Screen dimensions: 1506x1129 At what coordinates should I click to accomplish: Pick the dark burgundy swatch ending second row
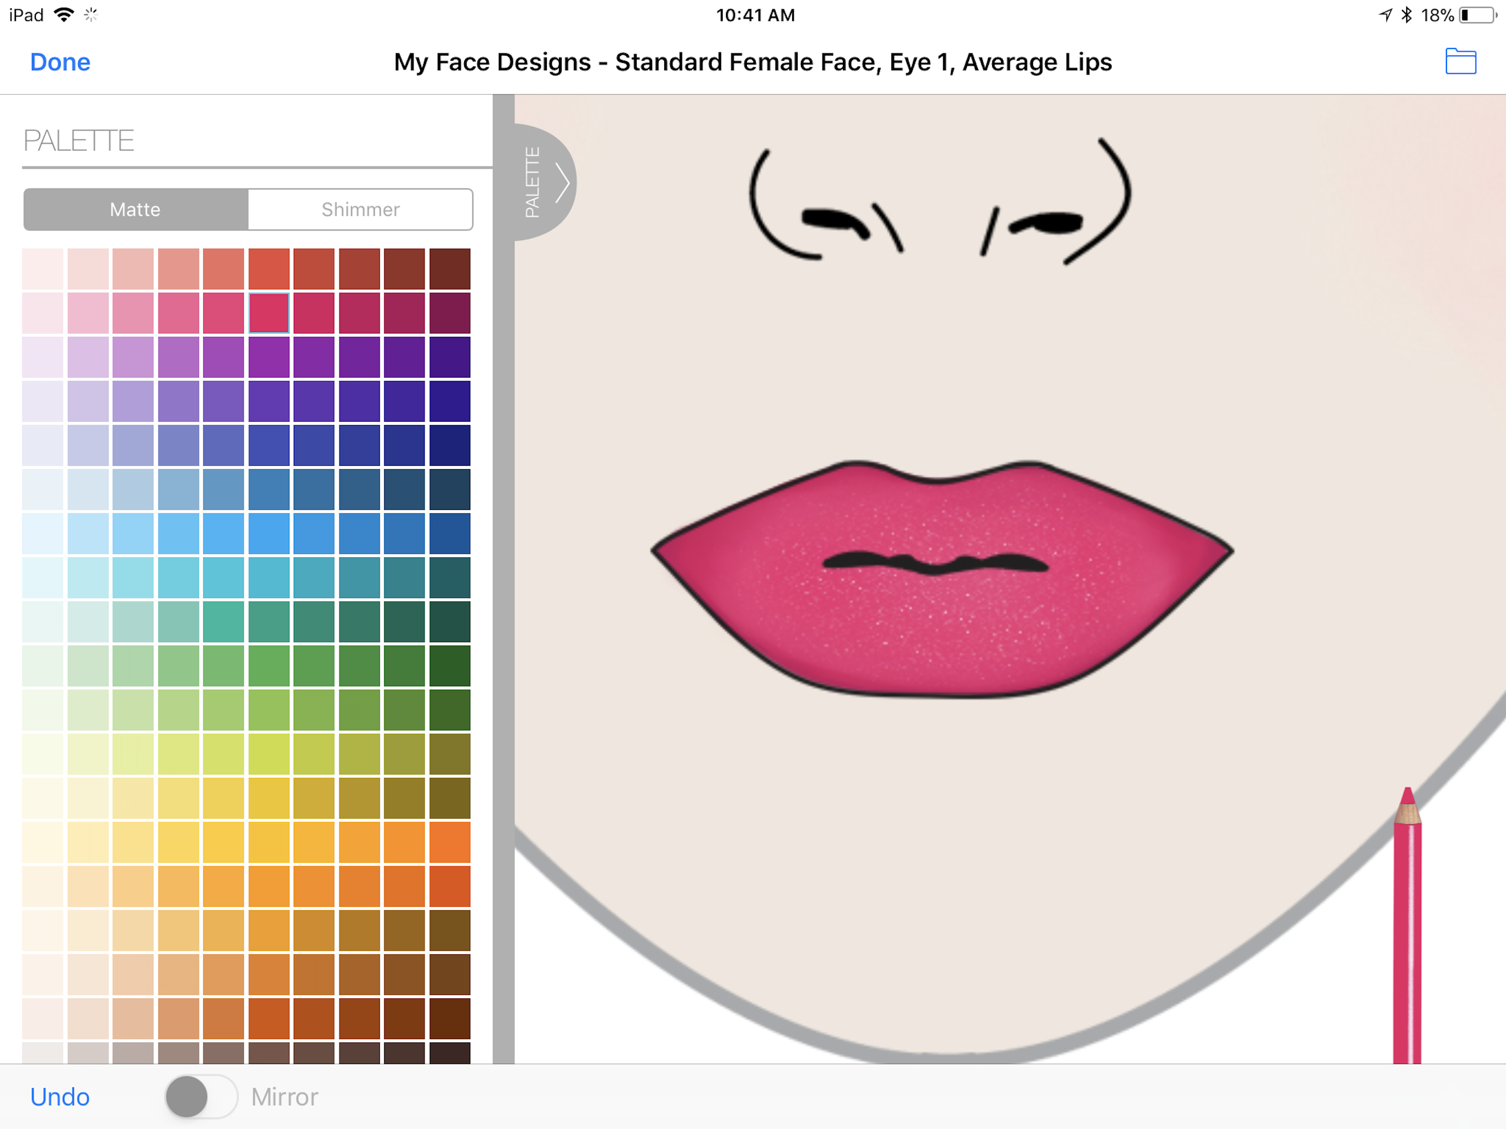[450, 313]
